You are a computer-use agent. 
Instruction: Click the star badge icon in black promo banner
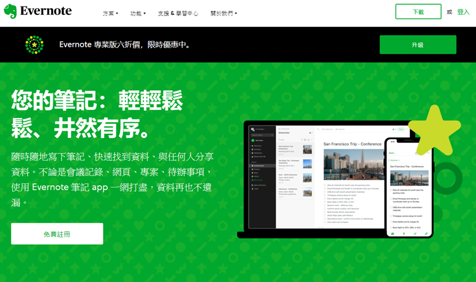[x=34, y=45]
